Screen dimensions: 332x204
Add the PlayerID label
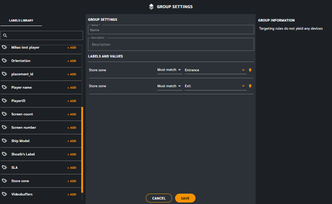pos(72,101)
